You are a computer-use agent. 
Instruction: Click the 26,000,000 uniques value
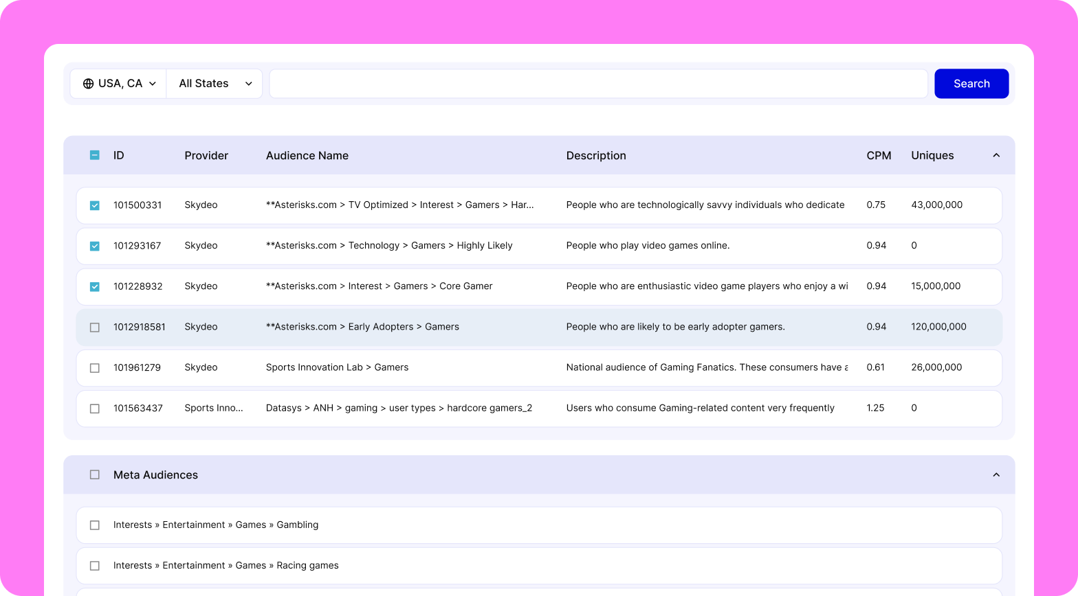pyautogui.click(x=936, y=367)
